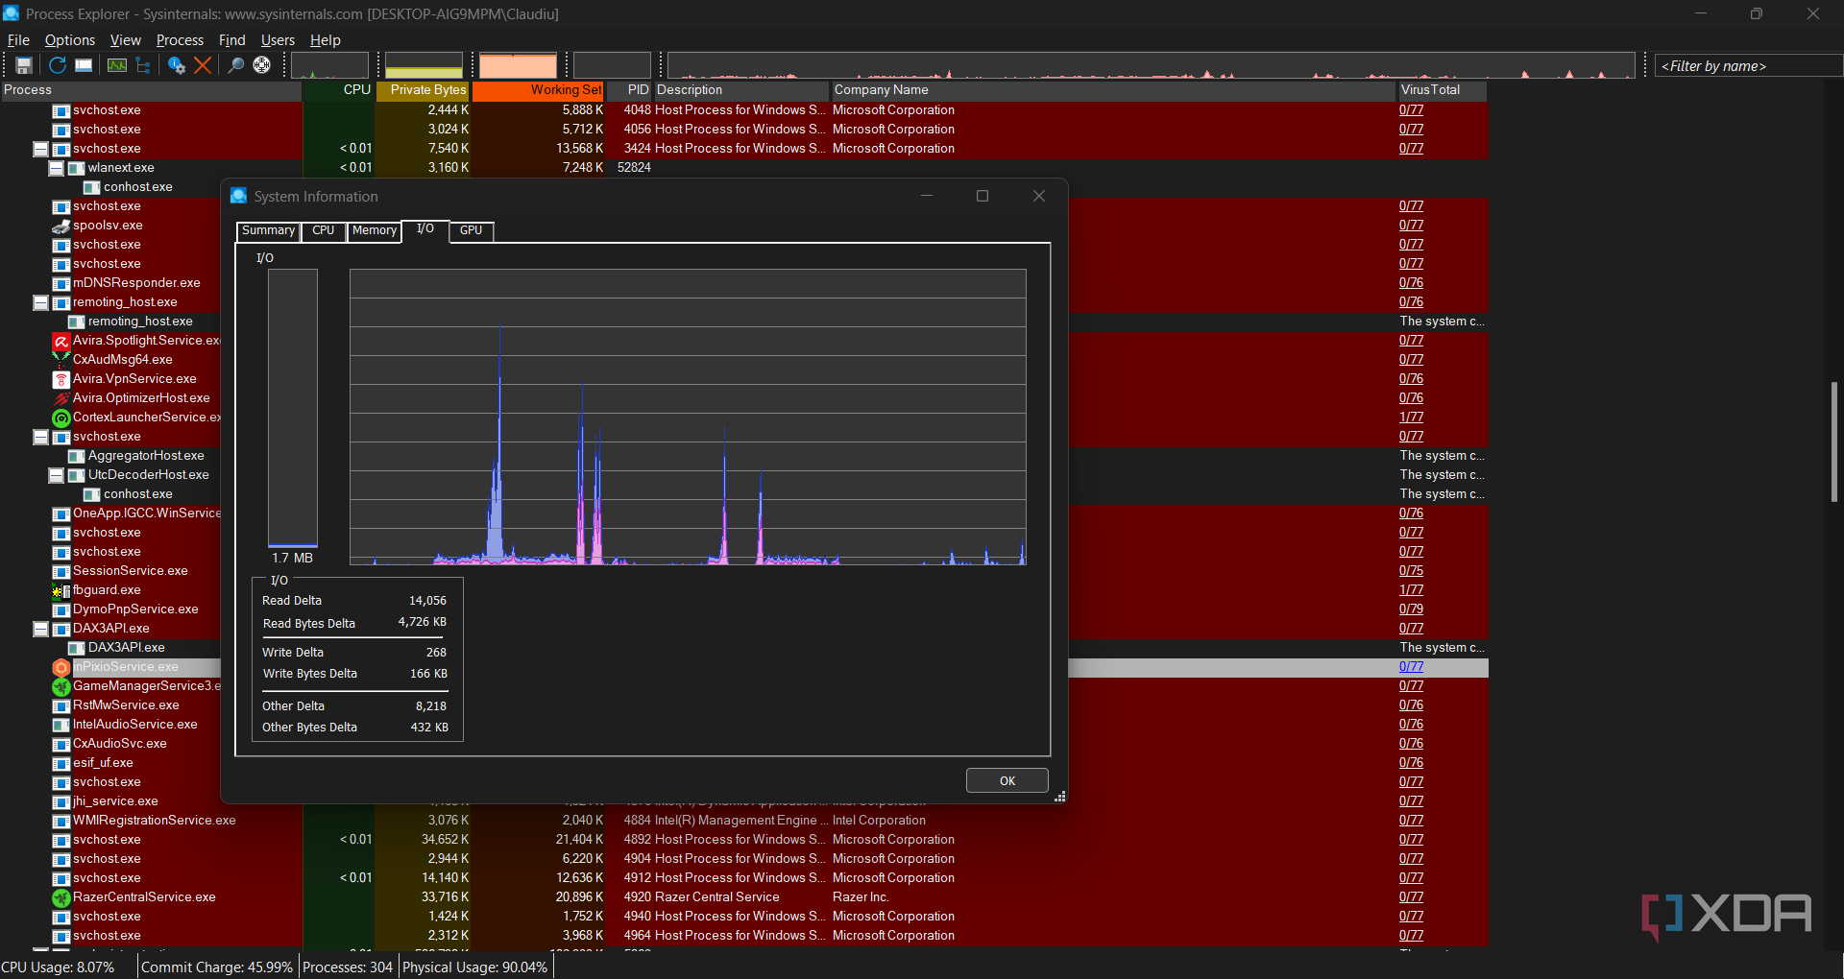Open the Find menu
The image size is (1844, 979).
tap(232, 40)
